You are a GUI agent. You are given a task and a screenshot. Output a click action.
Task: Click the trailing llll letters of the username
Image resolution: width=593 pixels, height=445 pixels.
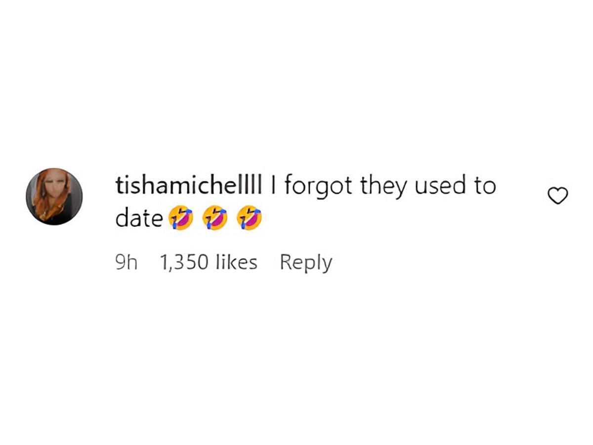pyautogui.click(x=254, y=185)
